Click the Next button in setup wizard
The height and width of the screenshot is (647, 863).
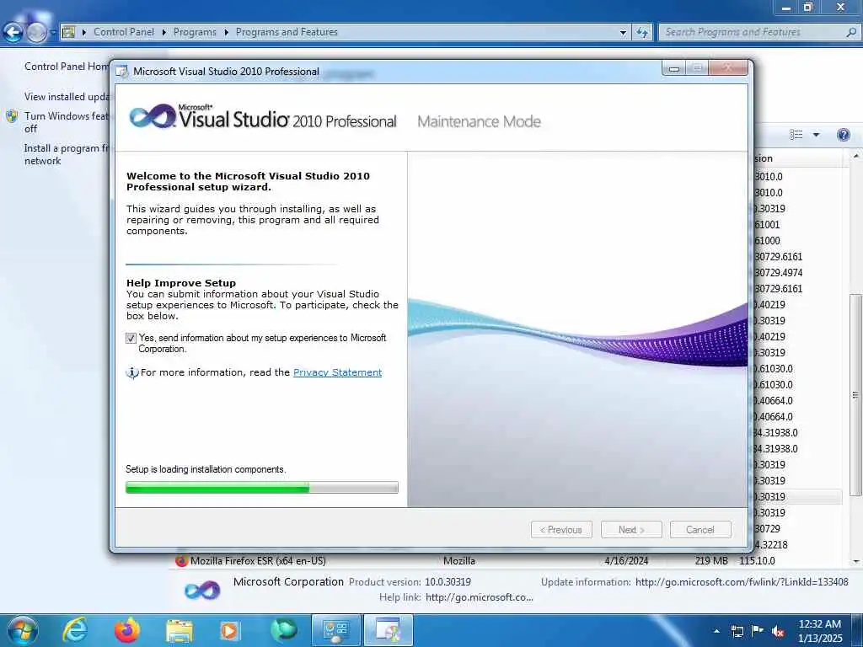click(631, 530)
